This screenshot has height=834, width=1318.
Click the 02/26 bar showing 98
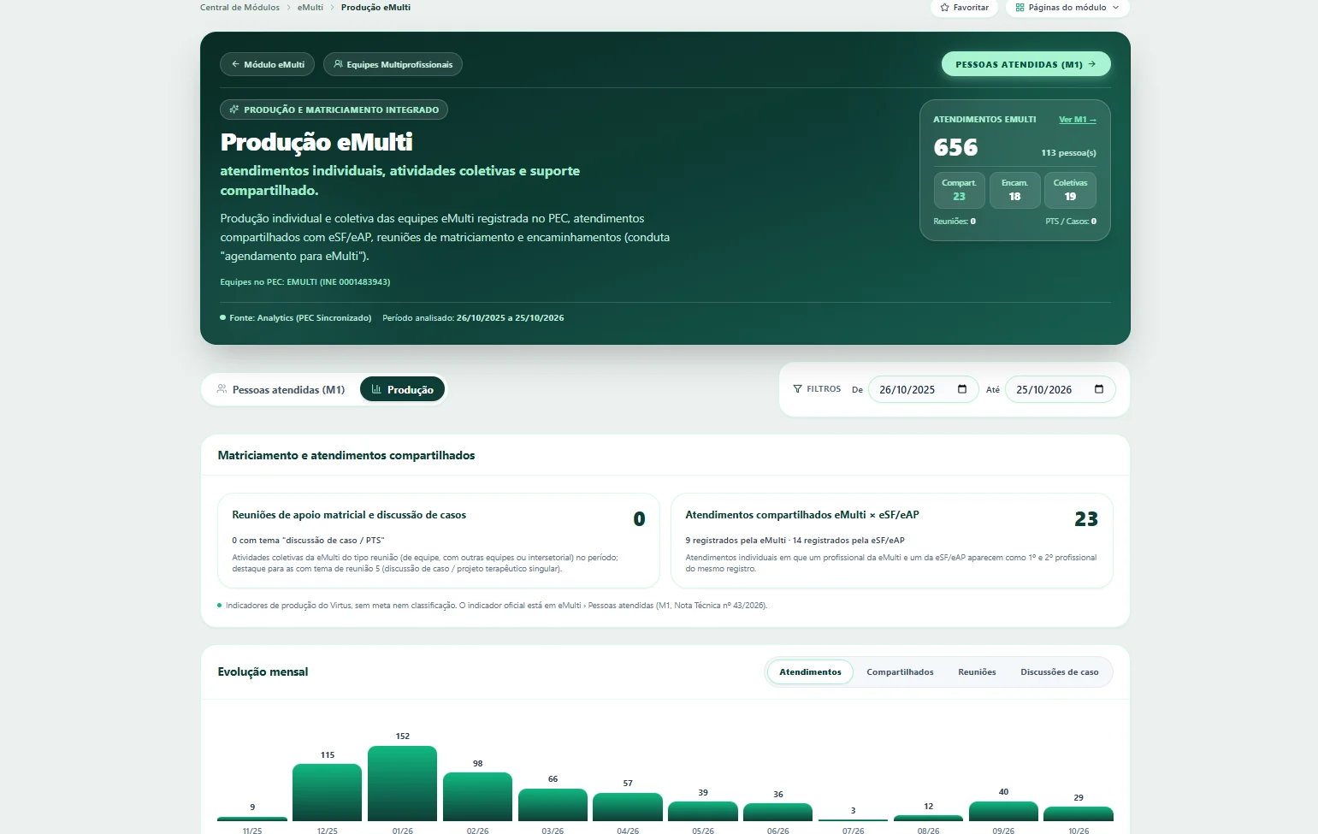pyautogui.click(x=477, y=797)
